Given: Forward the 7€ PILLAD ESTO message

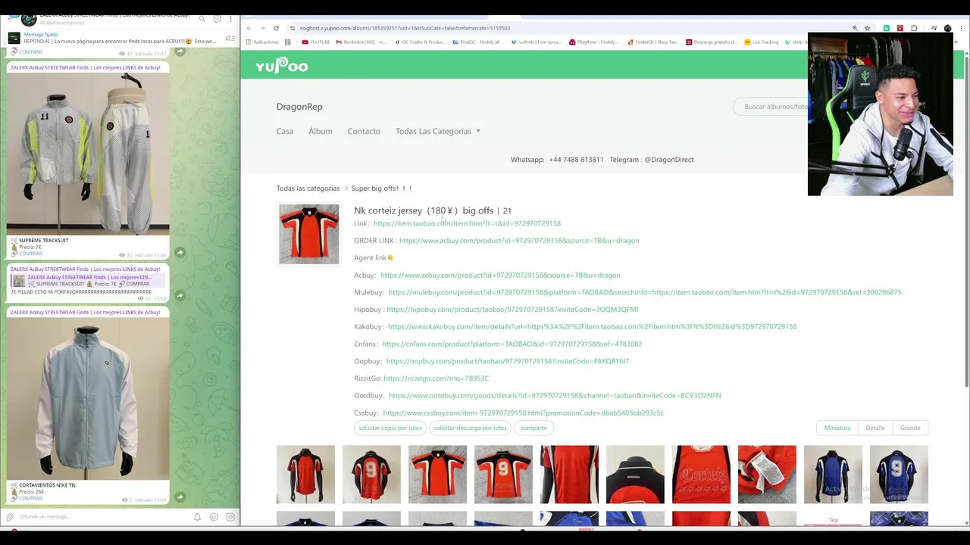Looking at the screenshot, I should coord(180,295).
